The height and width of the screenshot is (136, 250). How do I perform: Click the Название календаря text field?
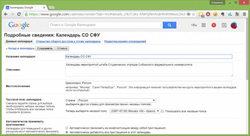(149, 56)
